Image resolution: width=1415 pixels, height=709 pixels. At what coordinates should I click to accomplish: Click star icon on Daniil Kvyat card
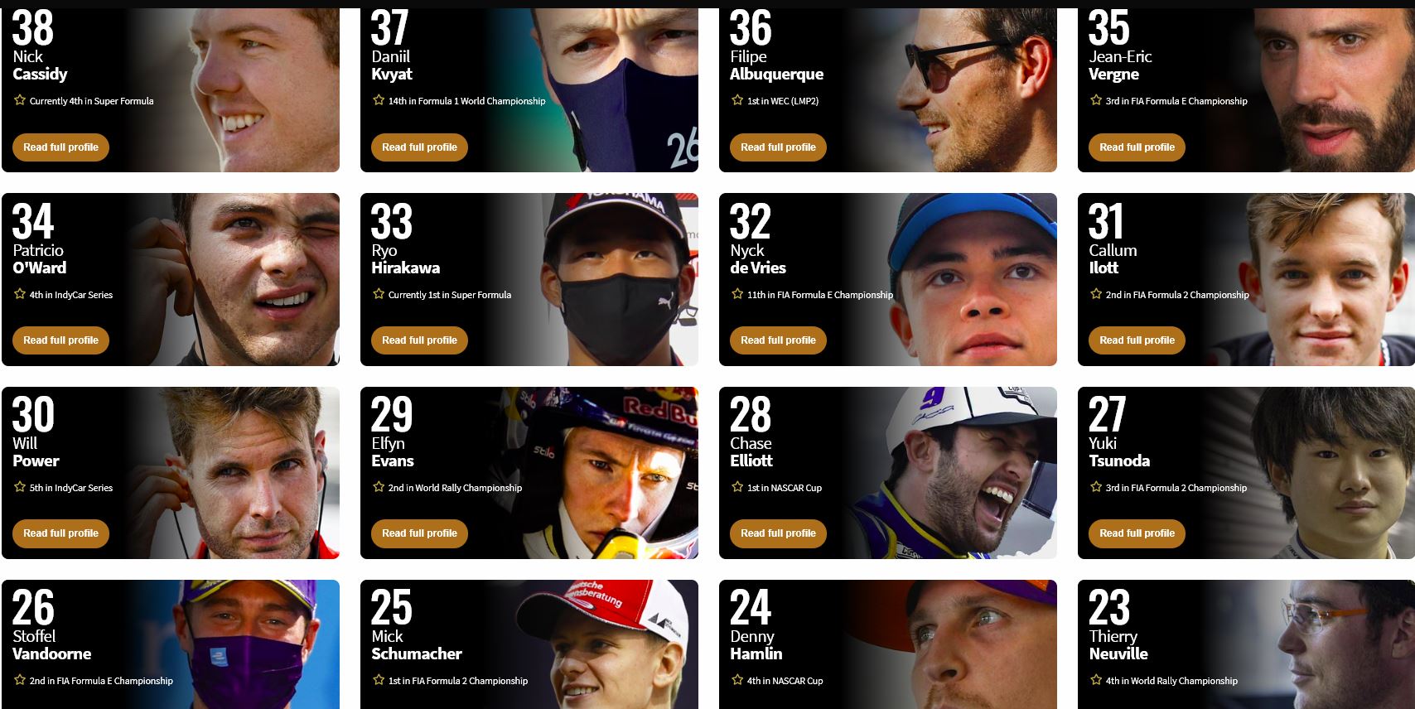[379, 100]
